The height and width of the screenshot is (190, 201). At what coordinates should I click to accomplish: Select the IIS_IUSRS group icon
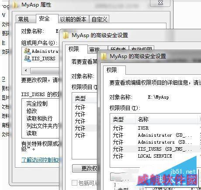click(27, 59)
